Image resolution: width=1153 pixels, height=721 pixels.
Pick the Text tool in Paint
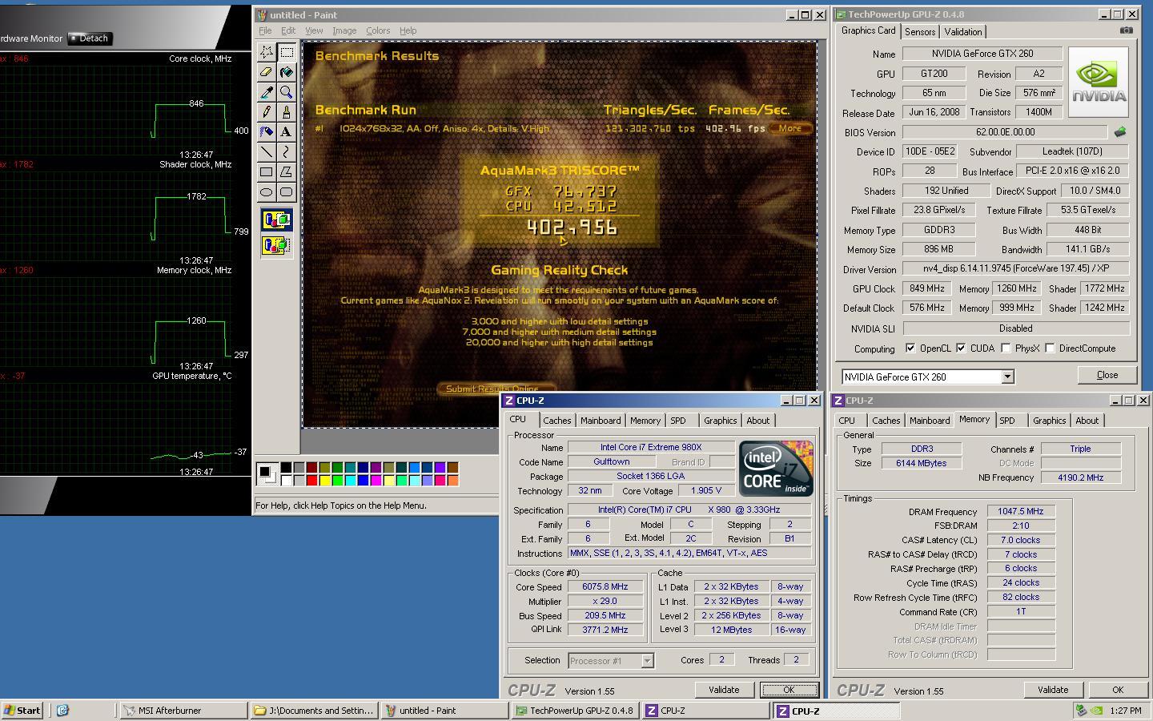click(x=287, y=132)
